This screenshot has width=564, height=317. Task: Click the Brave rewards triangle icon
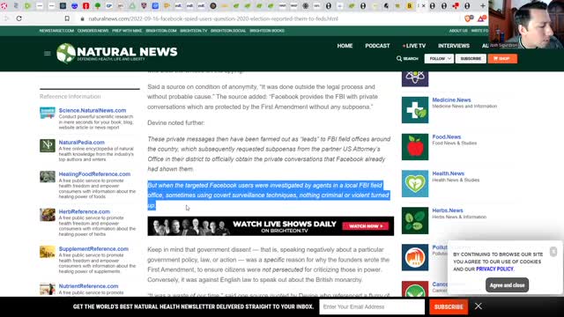tap(481, 18)
